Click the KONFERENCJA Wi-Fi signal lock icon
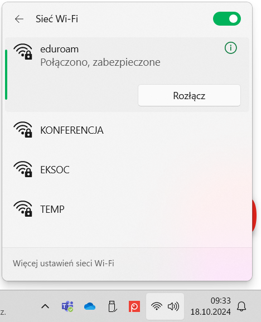This screenshot has width=261, height=322. point(23,129)
